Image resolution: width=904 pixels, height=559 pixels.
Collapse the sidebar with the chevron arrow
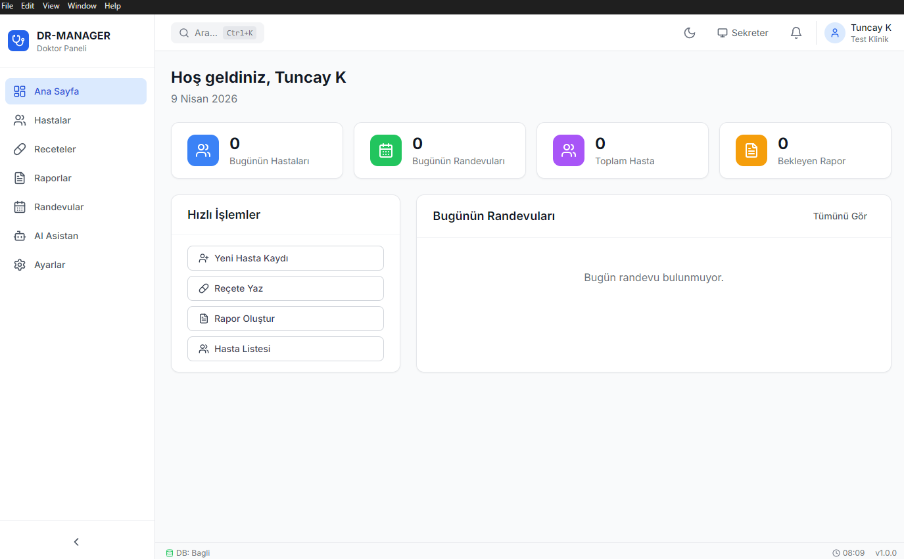pos(76,541)
